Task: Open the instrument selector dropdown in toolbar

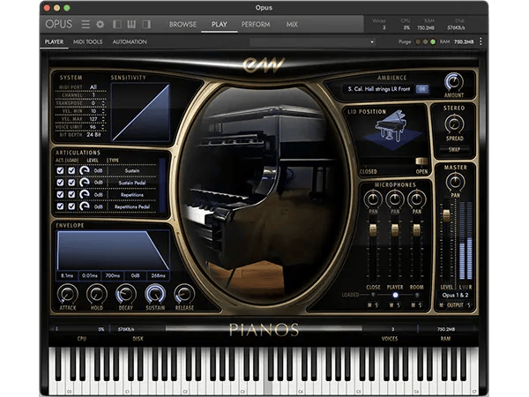Action: pyautogui.click(x=313, y=41)
